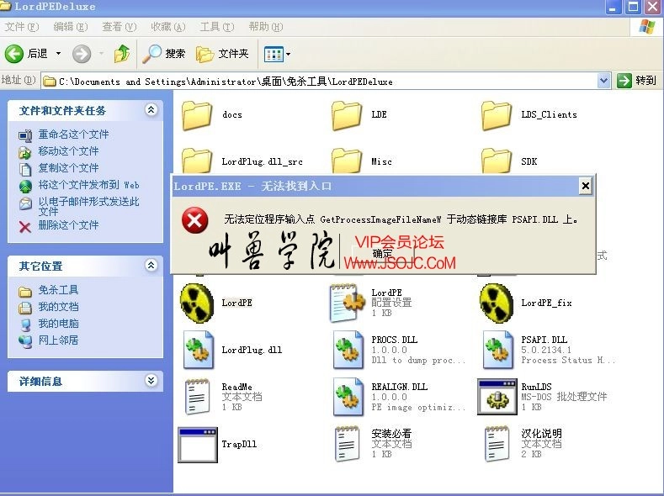Open the Forward button history dropdown arrow

coord(101,54)
